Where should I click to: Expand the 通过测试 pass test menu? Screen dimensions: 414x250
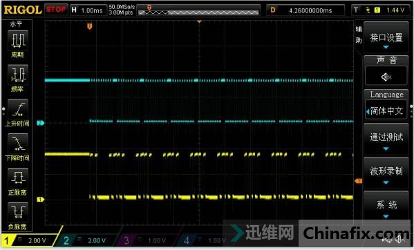click(386, 139)
